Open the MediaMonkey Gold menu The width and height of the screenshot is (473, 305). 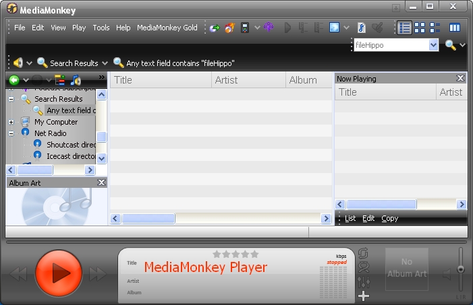[x=167, y=28]
